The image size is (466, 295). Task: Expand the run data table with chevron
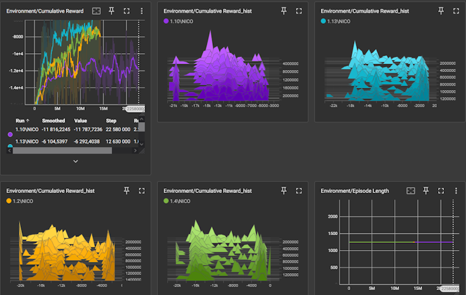[x=75, y=161]
